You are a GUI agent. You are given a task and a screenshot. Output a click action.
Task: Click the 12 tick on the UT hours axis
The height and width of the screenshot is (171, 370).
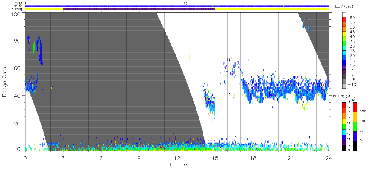coord(177,158)
